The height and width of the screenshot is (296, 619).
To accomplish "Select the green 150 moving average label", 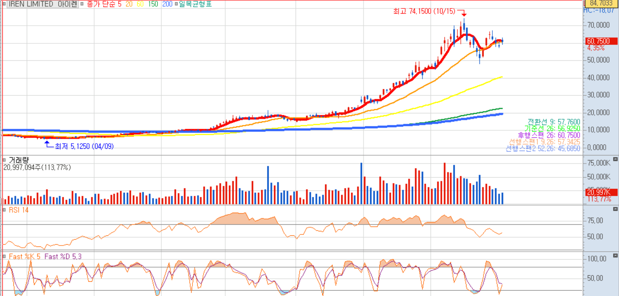I will (153, 4).
